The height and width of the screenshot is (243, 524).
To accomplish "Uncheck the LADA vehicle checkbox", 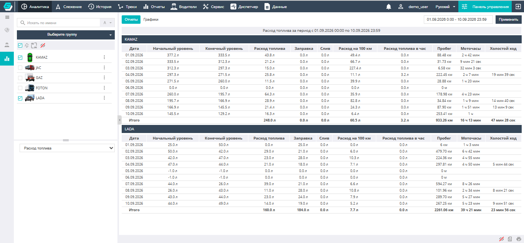I will coord(20,98).
